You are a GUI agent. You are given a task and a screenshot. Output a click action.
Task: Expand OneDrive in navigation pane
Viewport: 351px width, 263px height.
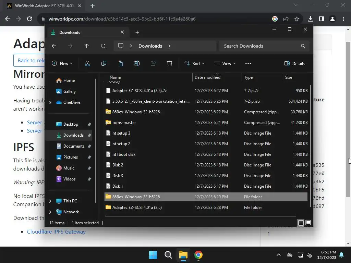(x=50, y=102)
